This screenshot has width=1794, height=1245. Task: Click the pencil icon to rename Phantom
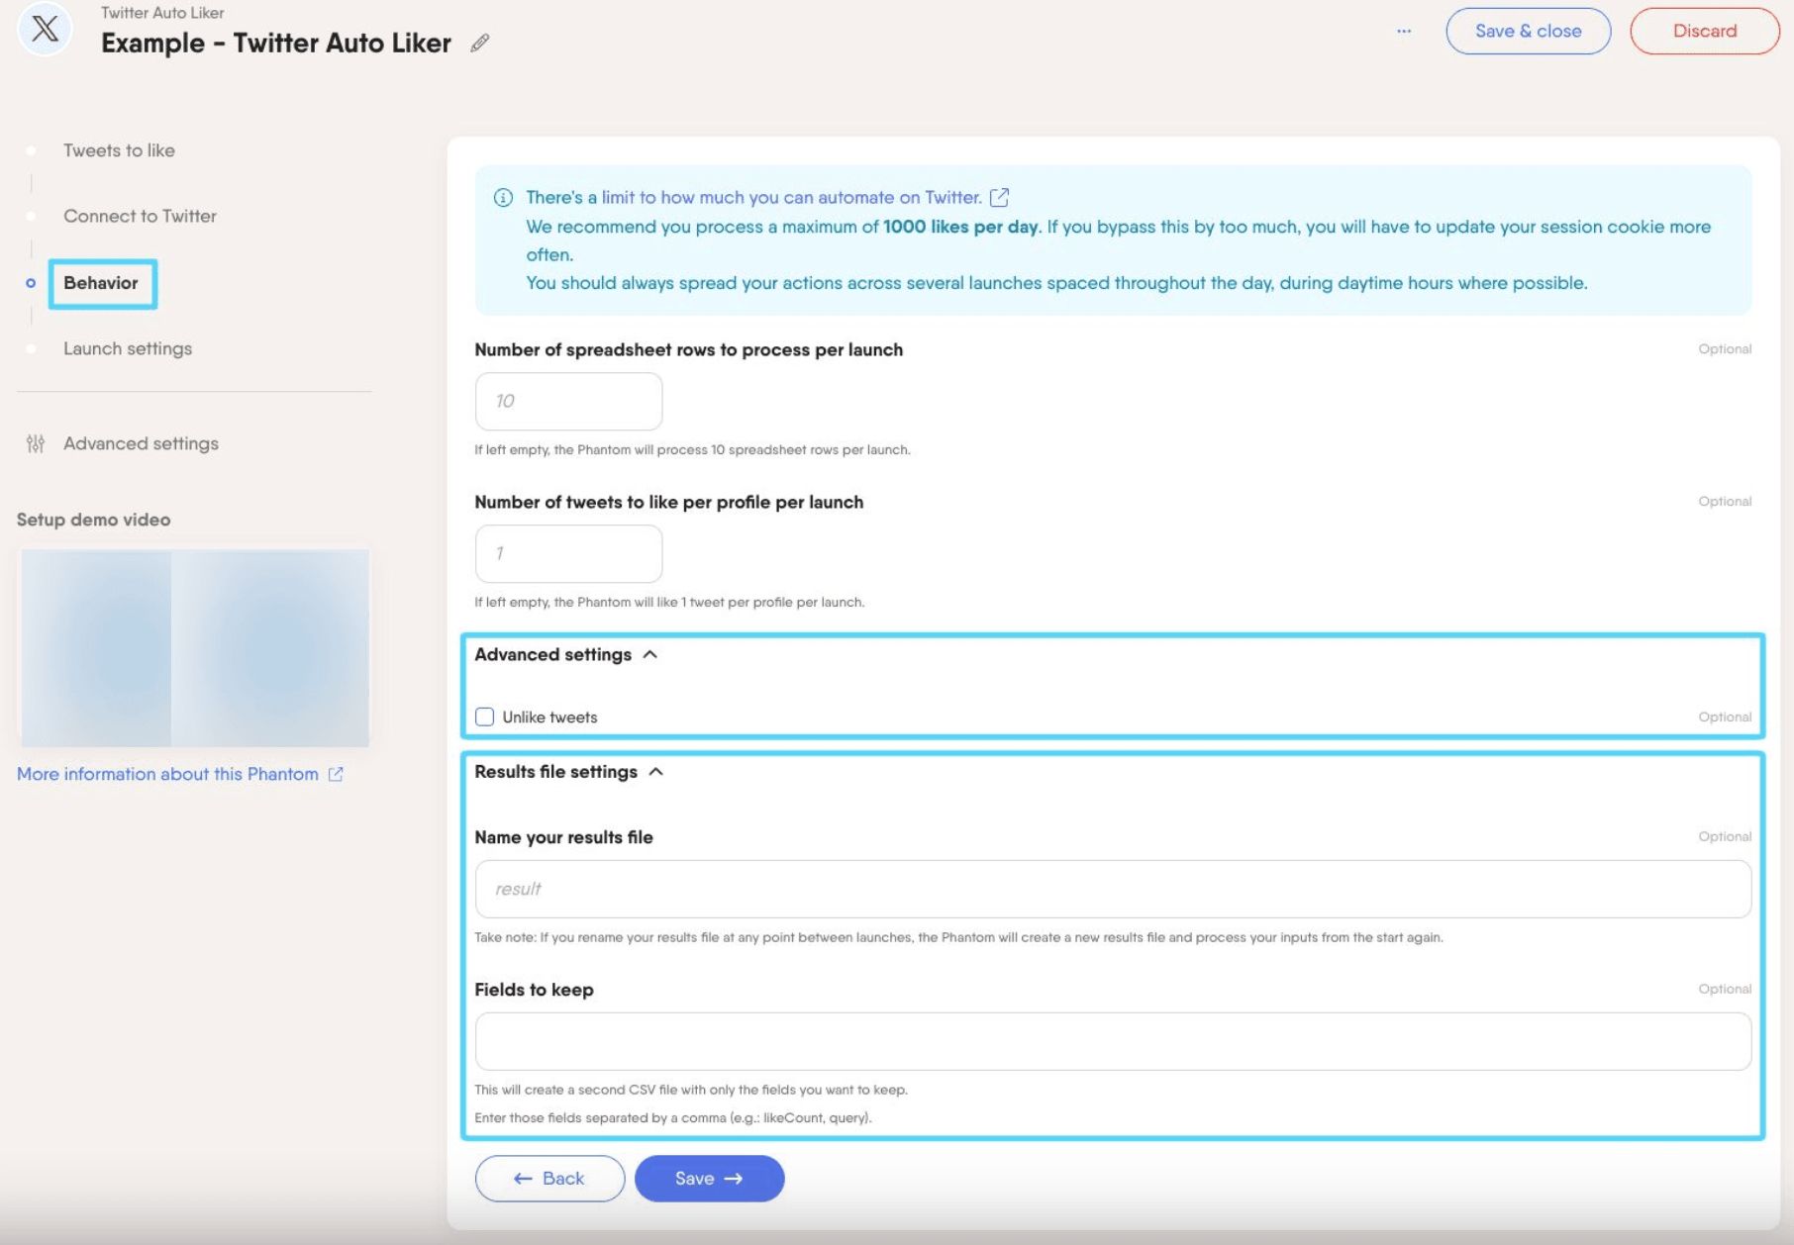click(480, 43)
